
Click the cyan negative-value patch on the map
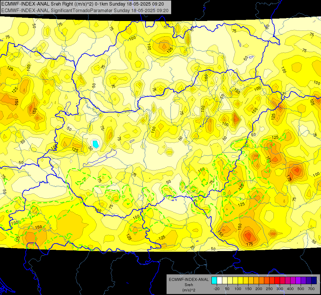pyautogui.click(x=95, y=144)
